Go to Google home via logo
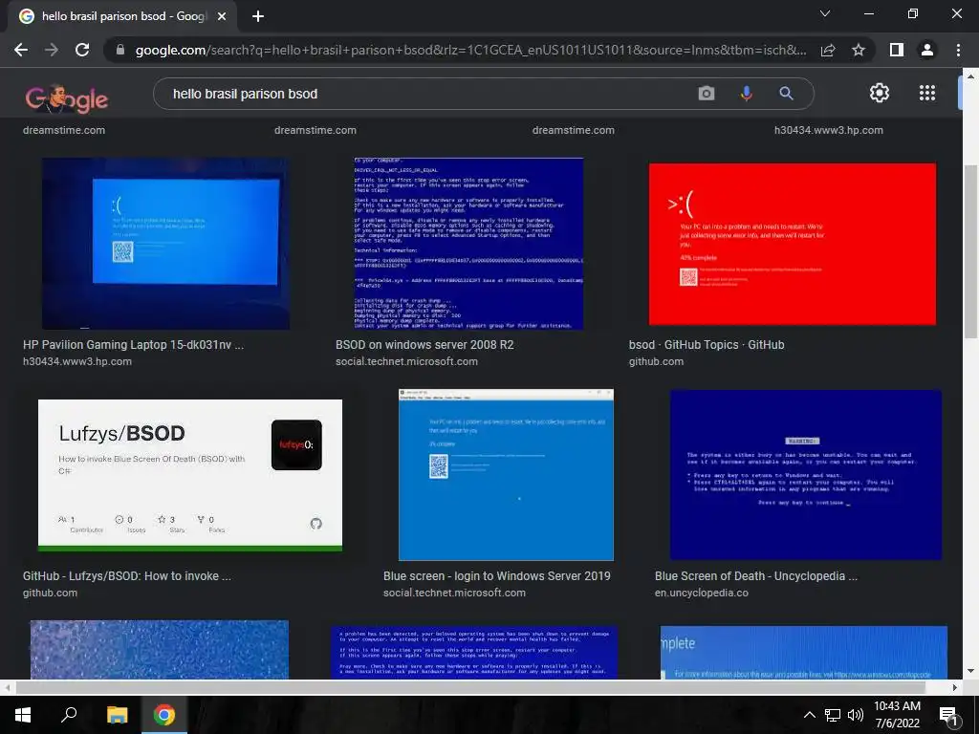 point(67,98)
